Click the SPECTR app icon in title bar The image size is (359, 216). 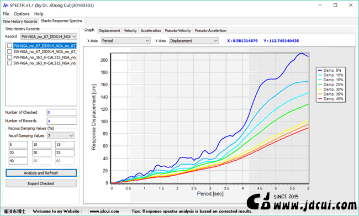[6, 6]
